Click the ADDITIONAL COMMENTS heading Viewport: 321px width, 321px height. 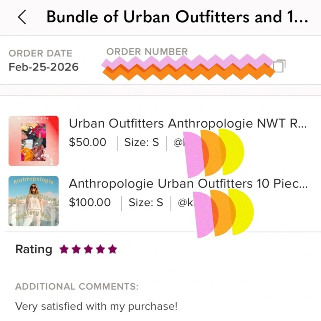pyautogui.click(x=77, y=286)
